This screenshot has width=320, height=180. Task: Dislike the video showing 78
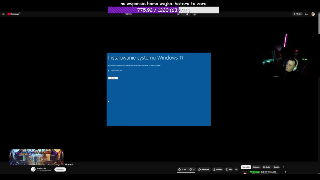pos(192,169)
